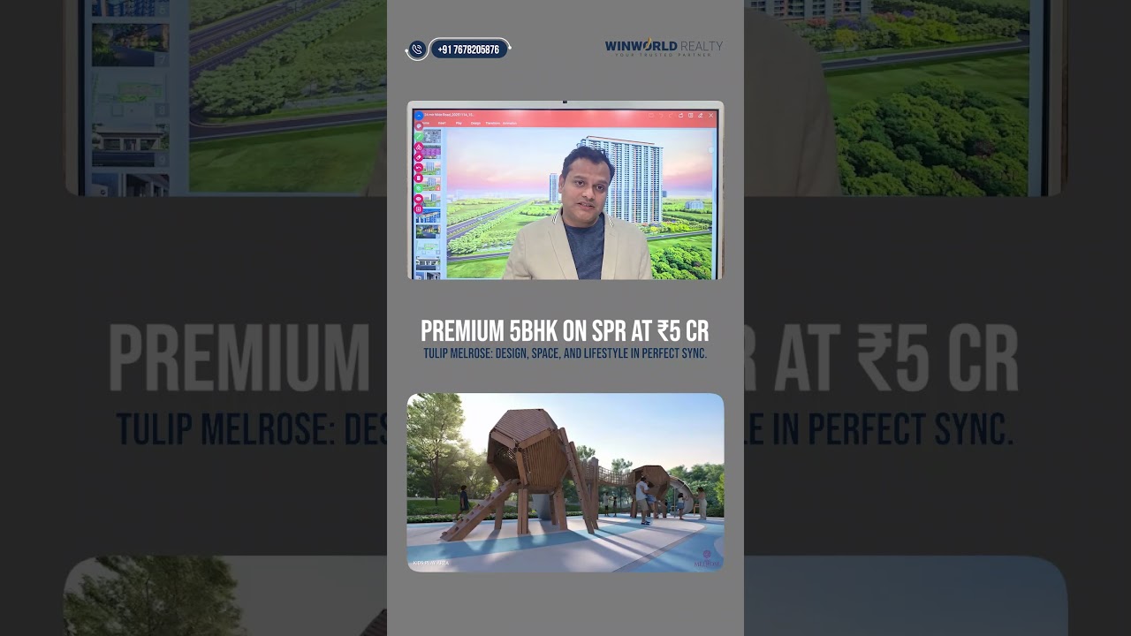Click the edit pencil icon in red title bar
This screenshot has height=636, width=1131.
pyautogui.click(x=700, y=115)
